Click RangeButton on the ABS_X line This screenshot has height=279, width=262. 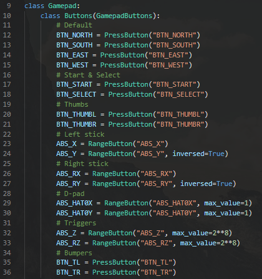click(x=110, y=144)
